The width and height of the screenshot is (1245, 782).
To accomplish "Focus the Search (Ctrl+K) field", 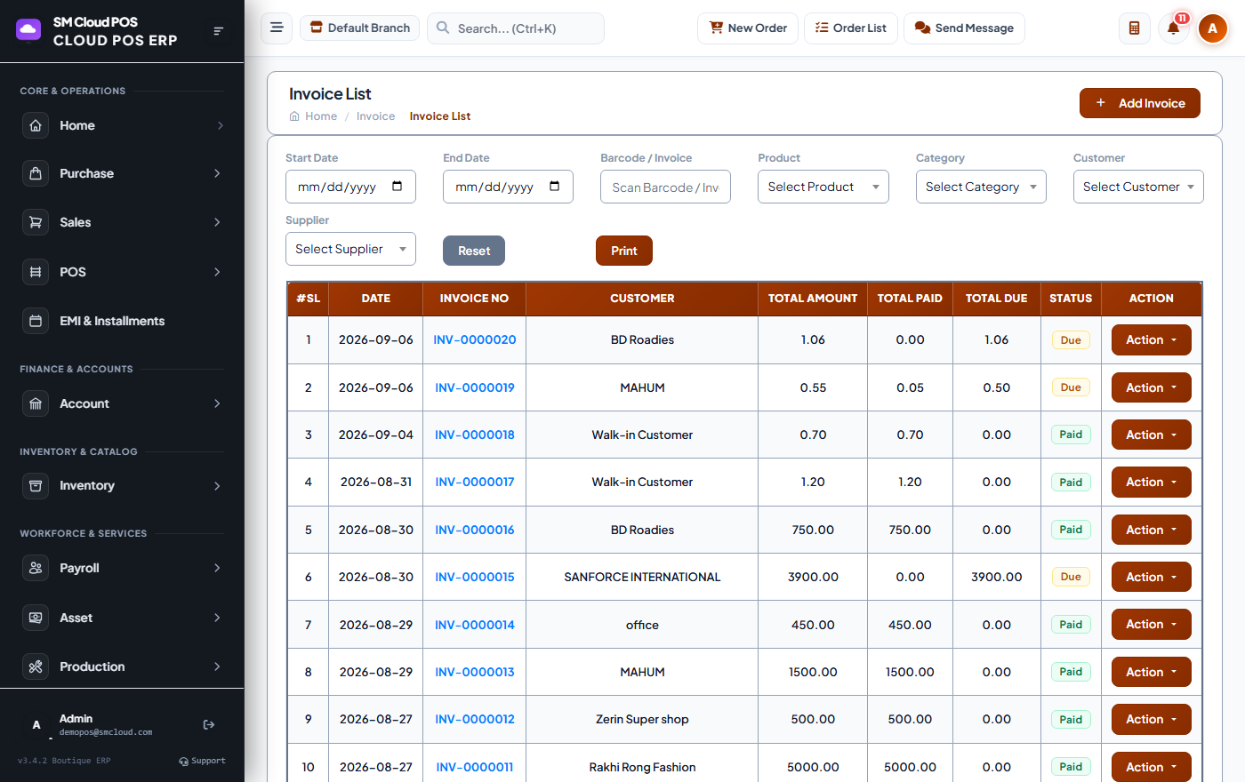I will click(x=516, y=28).
